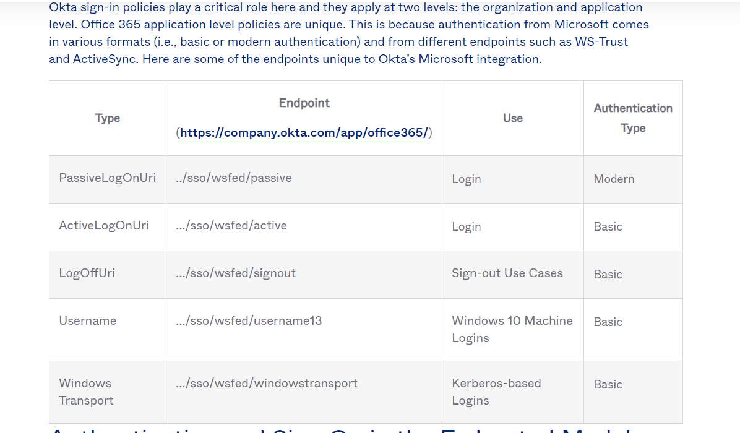Open the company.okta.com office365 link
This screenshot has height=433, width=740.
[x=304, y=133]
